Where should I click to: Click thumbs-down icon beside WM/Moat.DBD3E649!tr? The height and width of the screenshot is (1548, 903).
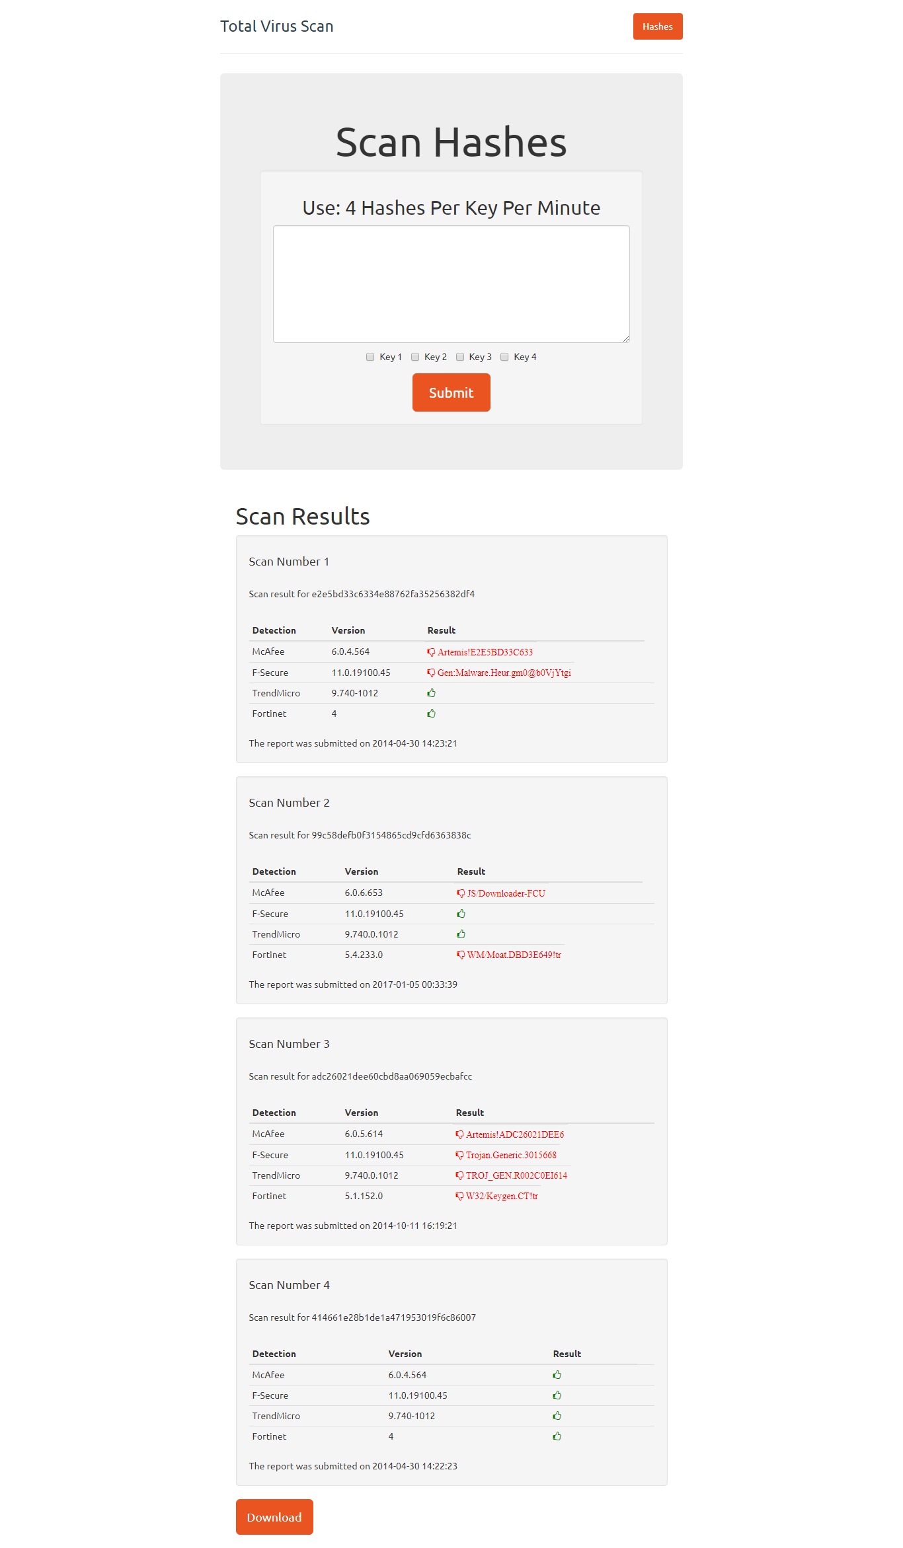click(461, 955)
